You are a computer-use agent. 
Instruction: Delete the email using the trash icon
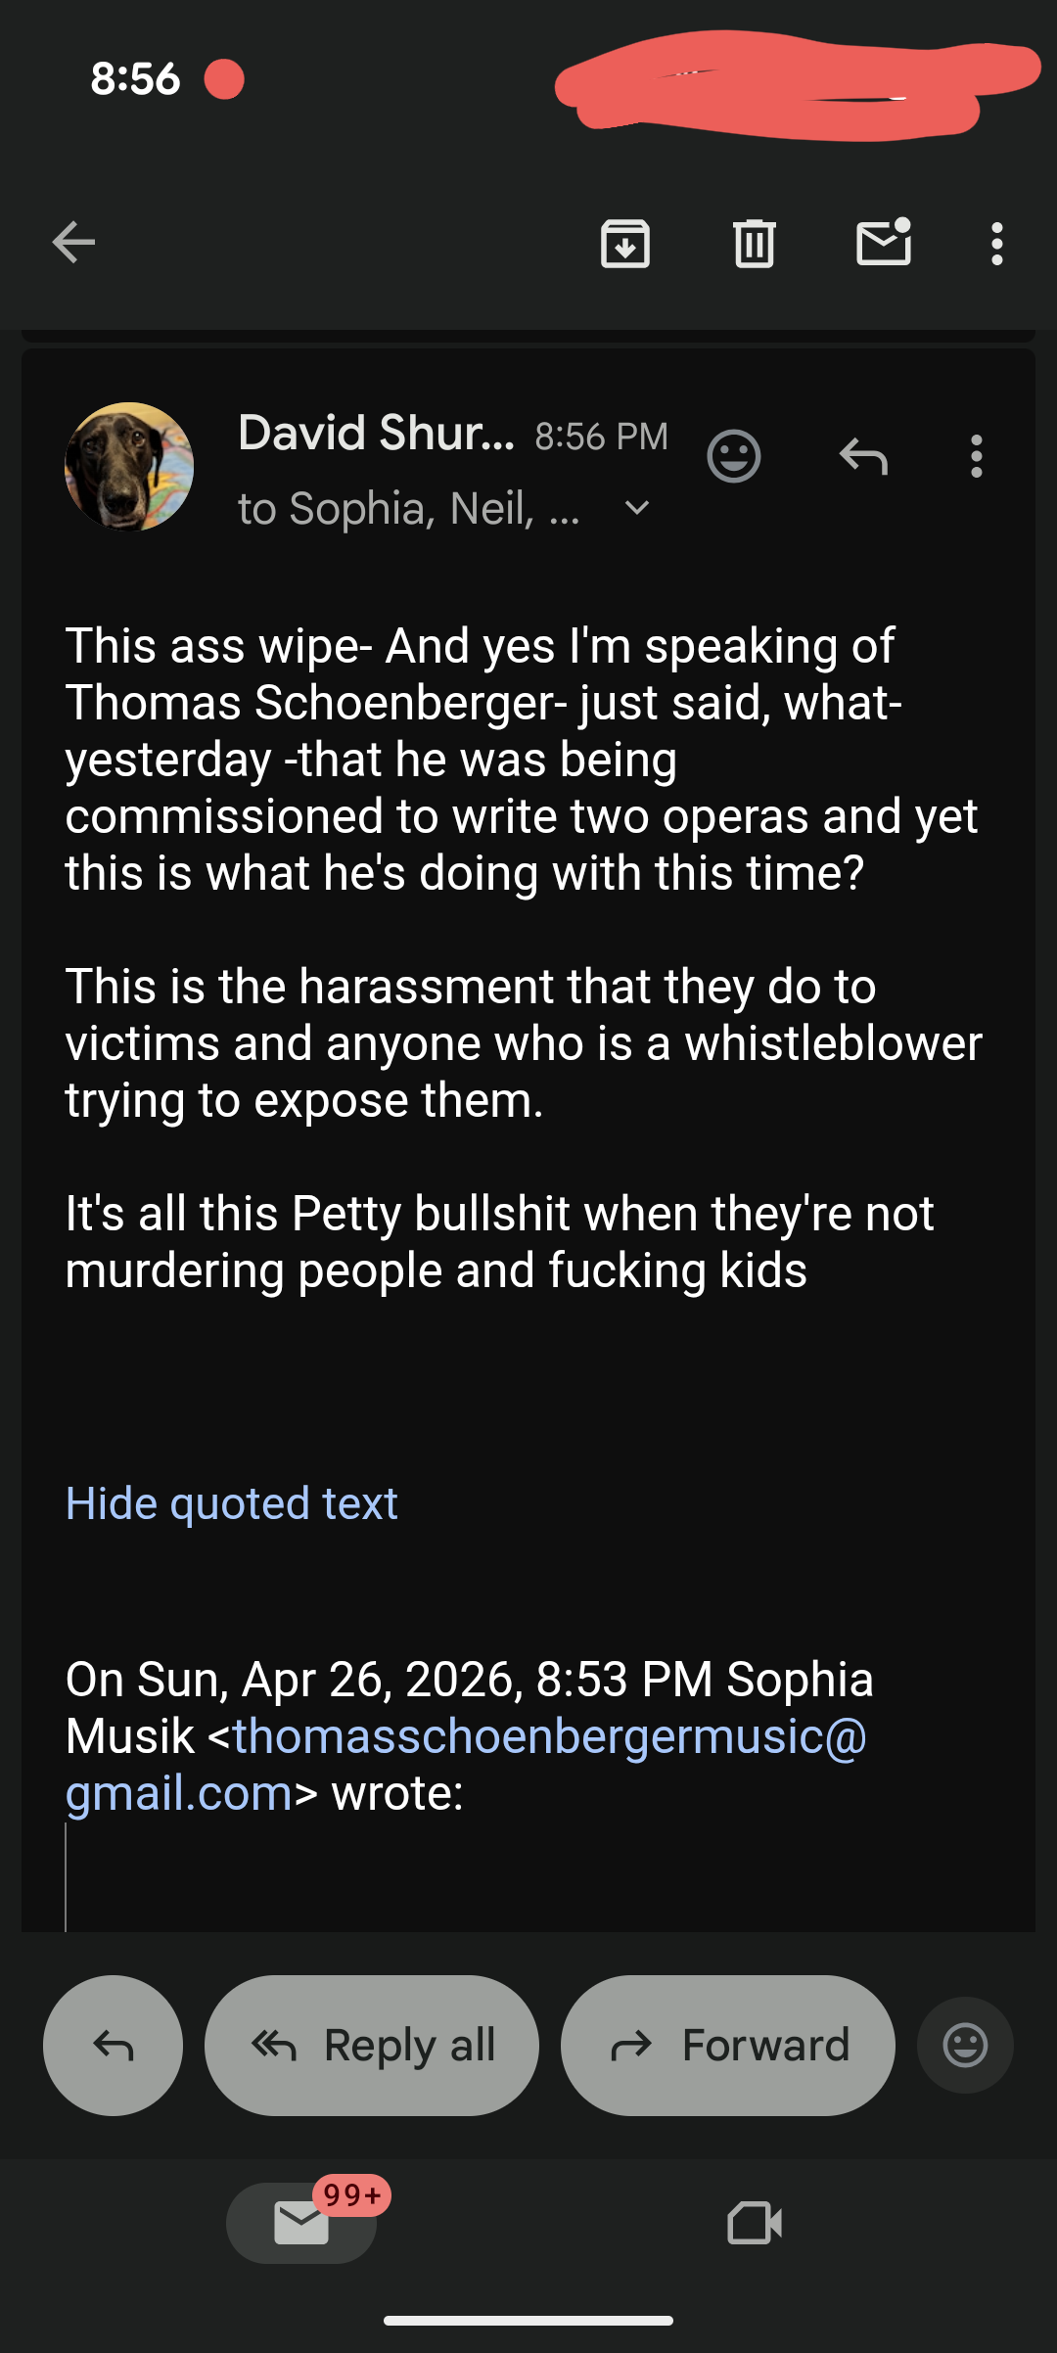755,244
